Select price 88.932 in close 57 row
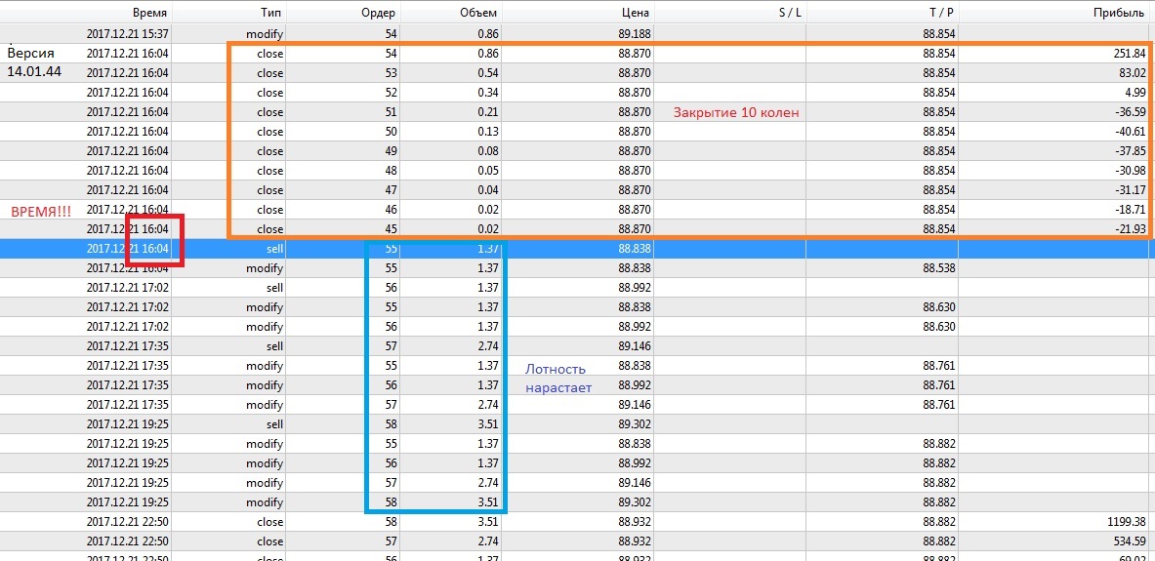 point(635,541)
